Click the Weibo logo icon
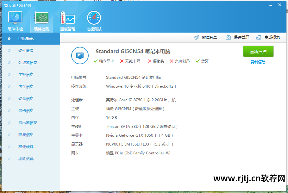The height and width of the screenshot is (193, 288). tap(196, 37)
